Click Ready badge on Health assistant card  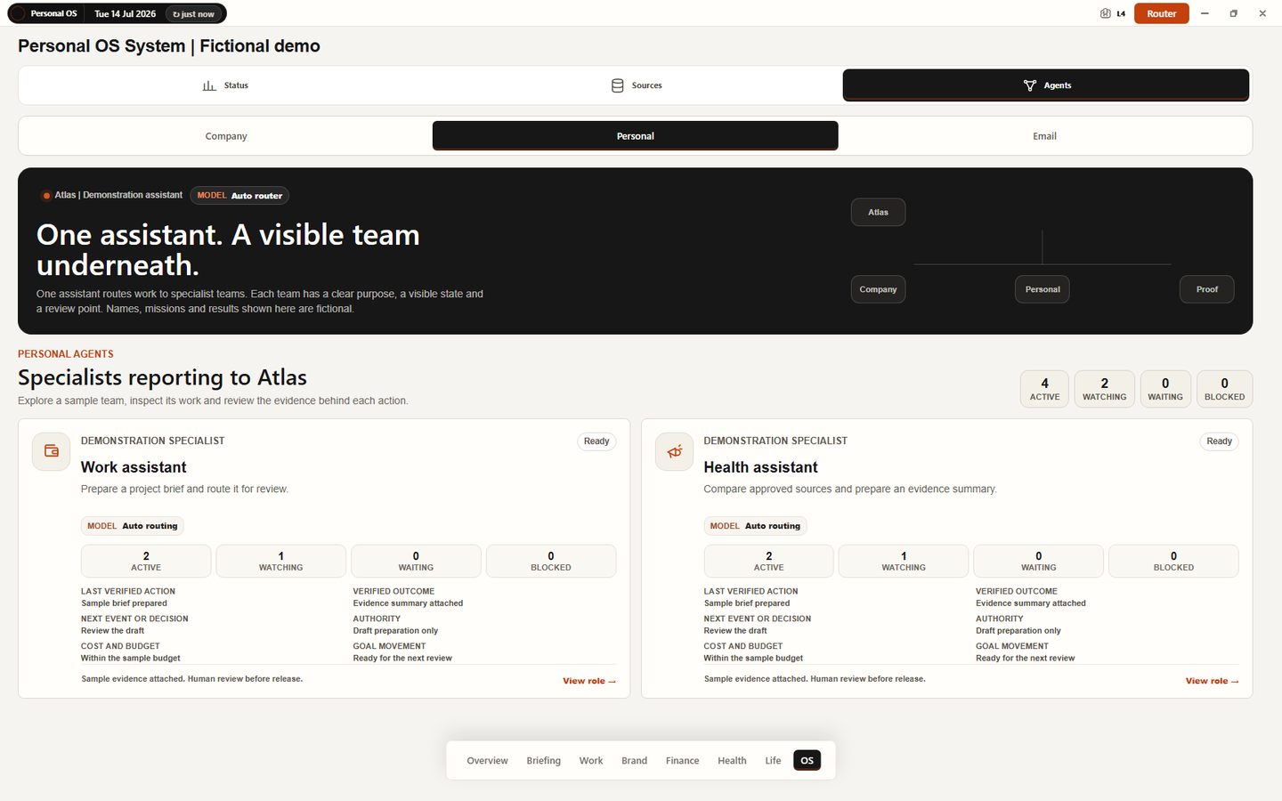pos(1220,441)
